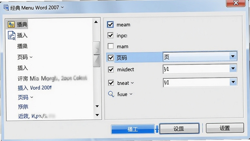Select the 播典 item icon in the list
Viewport: 250px width, 141px height.
[x=11, y=24]
